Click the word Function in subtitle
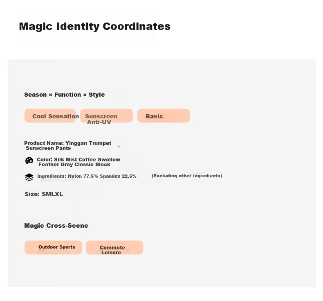This screenshot has height=301, width=323. pyautogui.click(x=68, y=95)
